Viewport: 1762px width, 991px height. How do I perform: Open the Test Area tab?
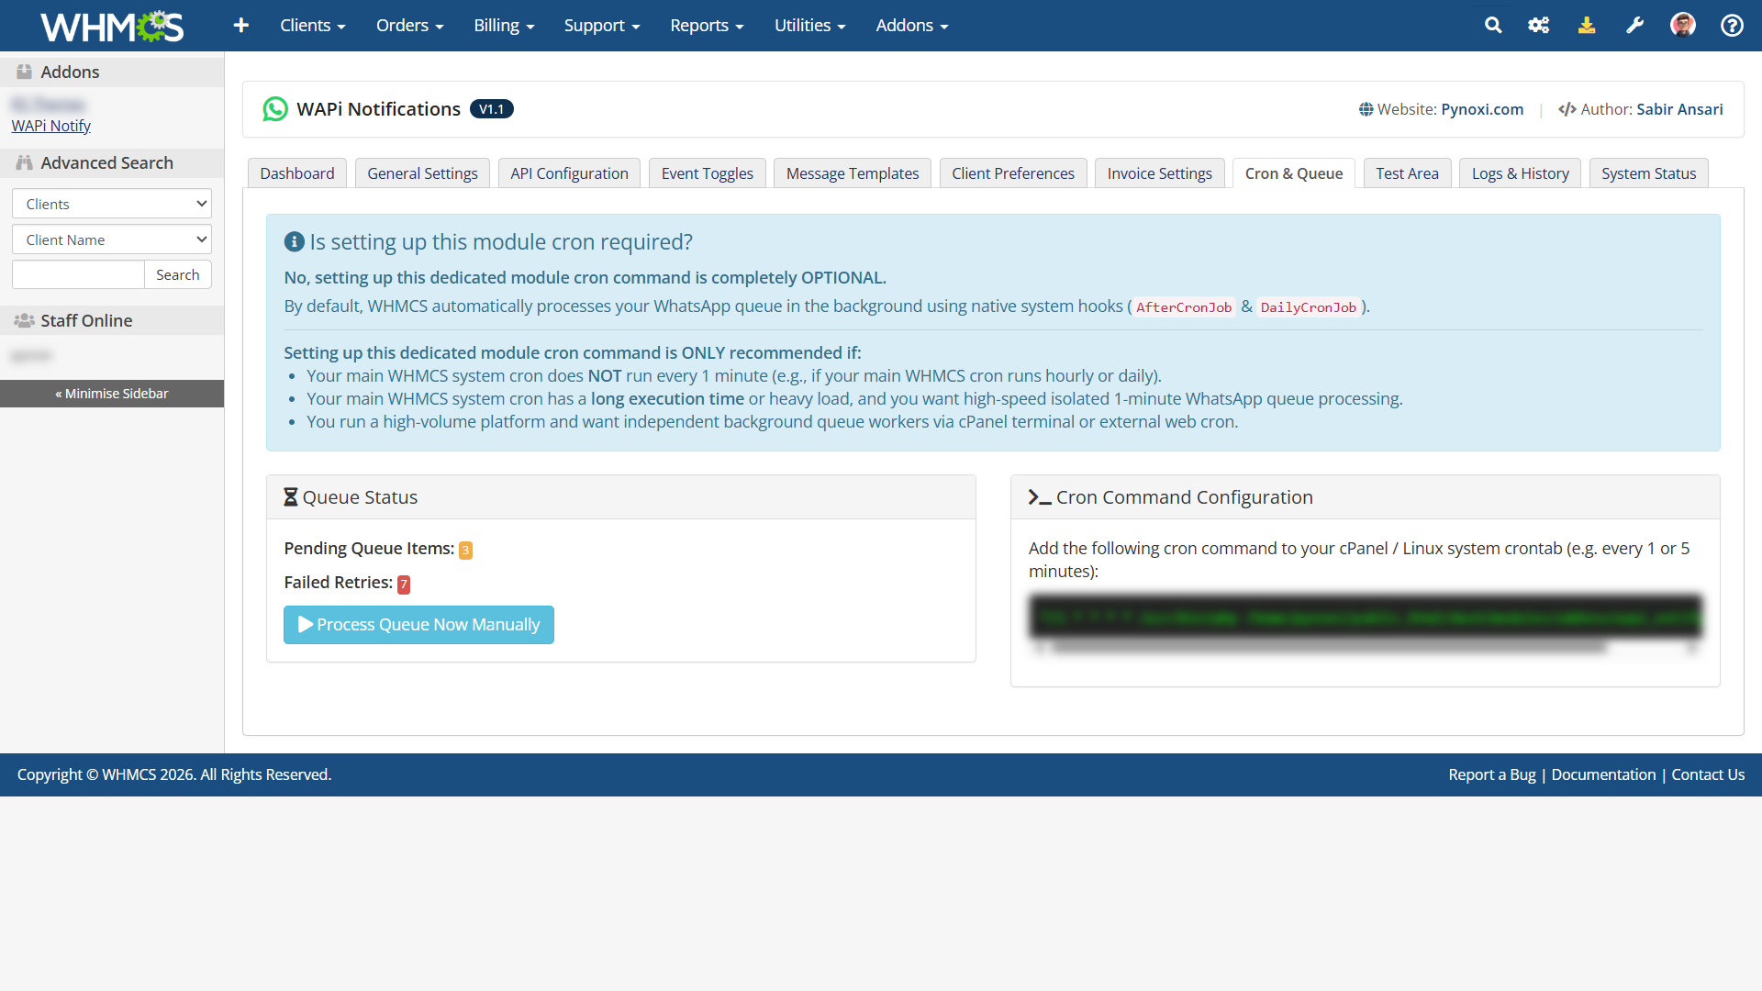tap(1407, 173)
